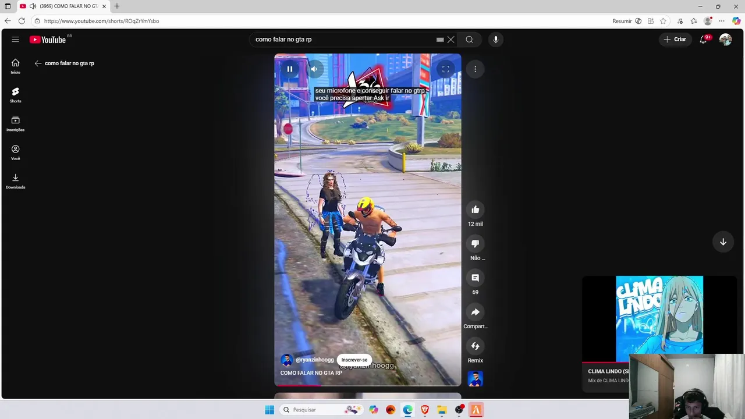This screenshot has height=419, width=745.
Task: Share the Short via Compartilhar
Action: 475,313
